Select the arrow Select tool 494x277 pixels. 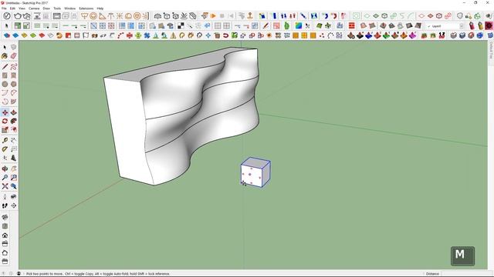pyautogui.click(x=5, y=47)
